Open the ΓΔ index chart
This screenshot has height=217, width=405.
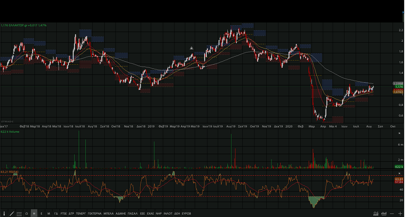[x=56, y=214]
